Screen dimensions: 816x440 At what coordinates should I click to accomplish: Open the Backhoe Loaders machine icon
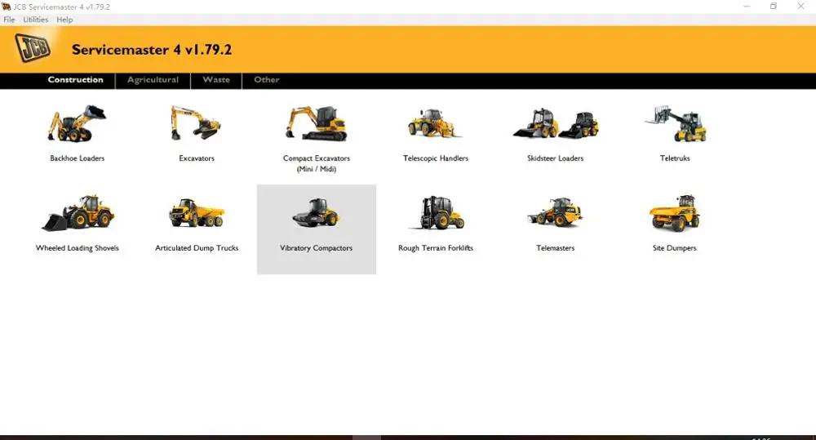(77, 124)
